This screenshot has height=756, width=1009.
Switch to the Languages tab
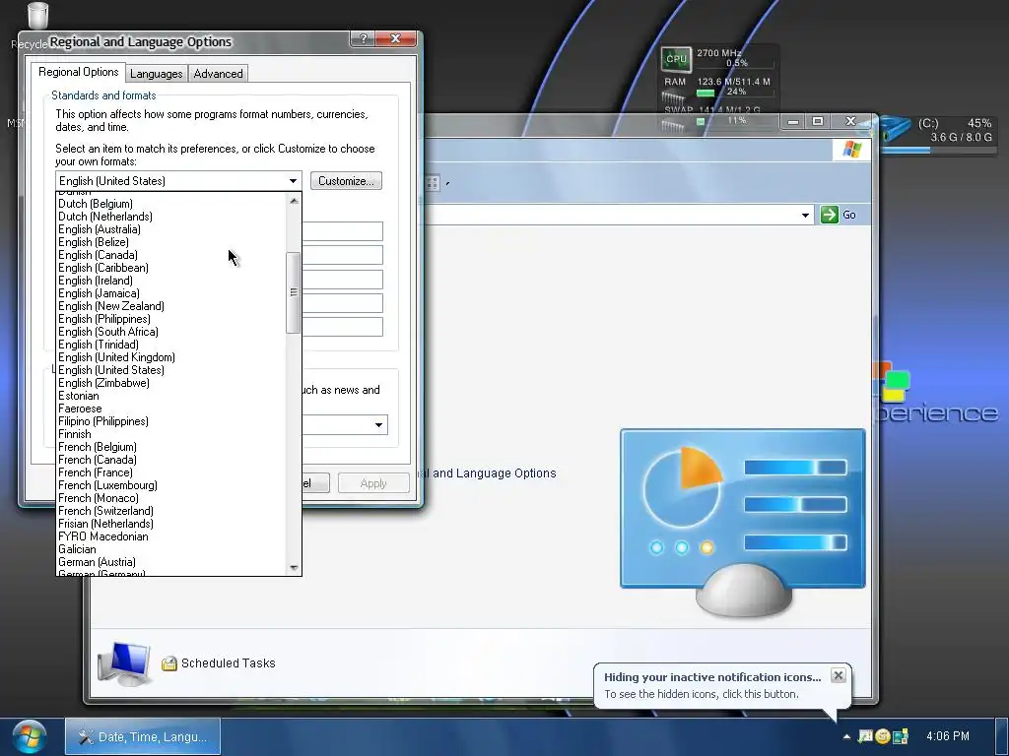156,74
